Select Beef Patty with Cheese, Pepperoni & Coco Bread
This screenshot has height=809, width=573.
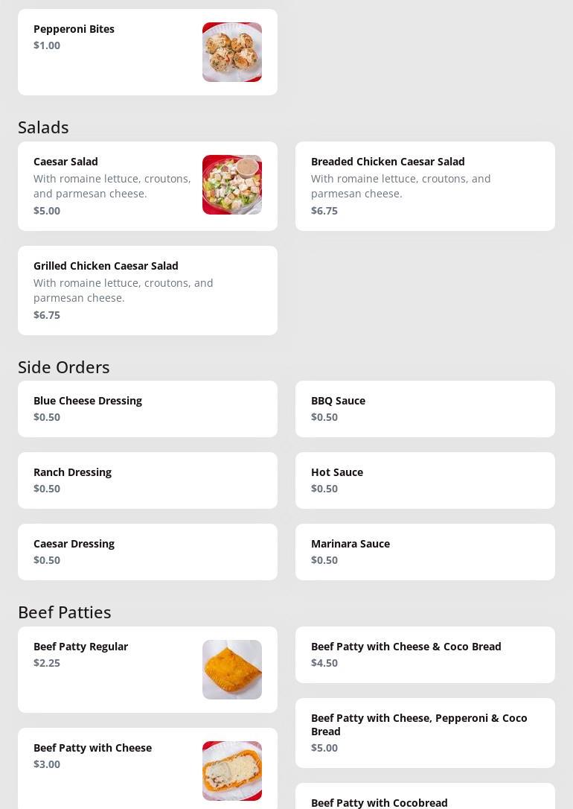(424, 732)
